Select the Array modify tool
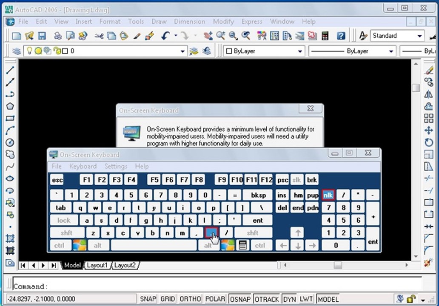The image size is (439, 306). click(x=429, y=118)
